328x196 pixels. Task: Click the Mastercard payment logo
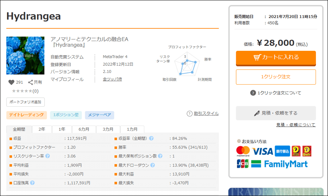(243, 151)
